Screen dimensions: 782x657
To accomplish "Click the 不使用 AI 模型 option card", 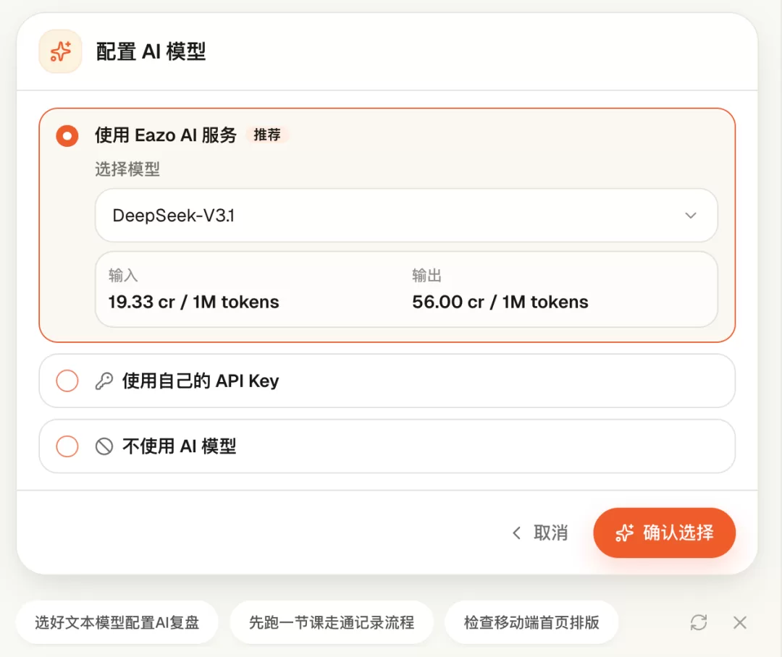I will 387,446.
